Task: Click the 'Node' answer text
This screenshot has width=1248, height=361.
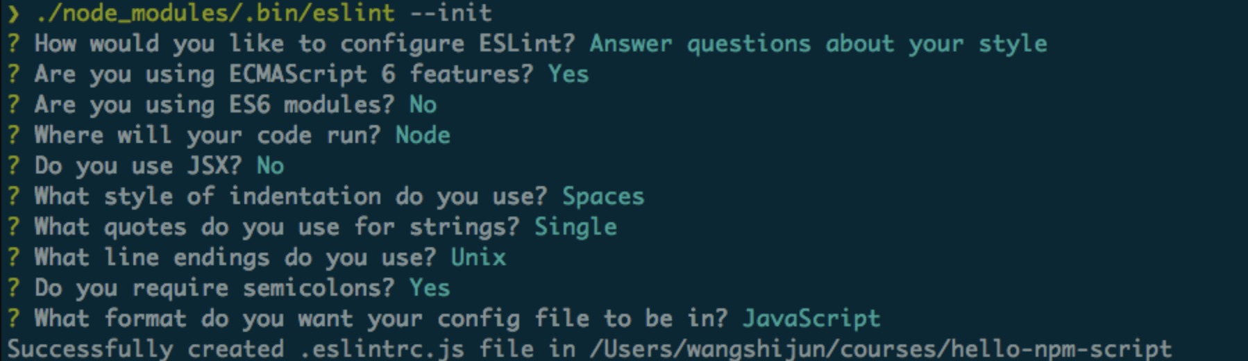Action: [423, 135]
